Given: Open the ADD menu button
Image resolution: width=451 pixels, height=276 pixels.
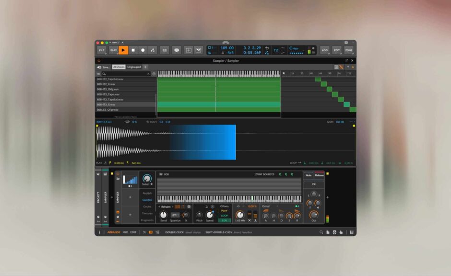Looking at the screenshot, I should pos(324,50).
